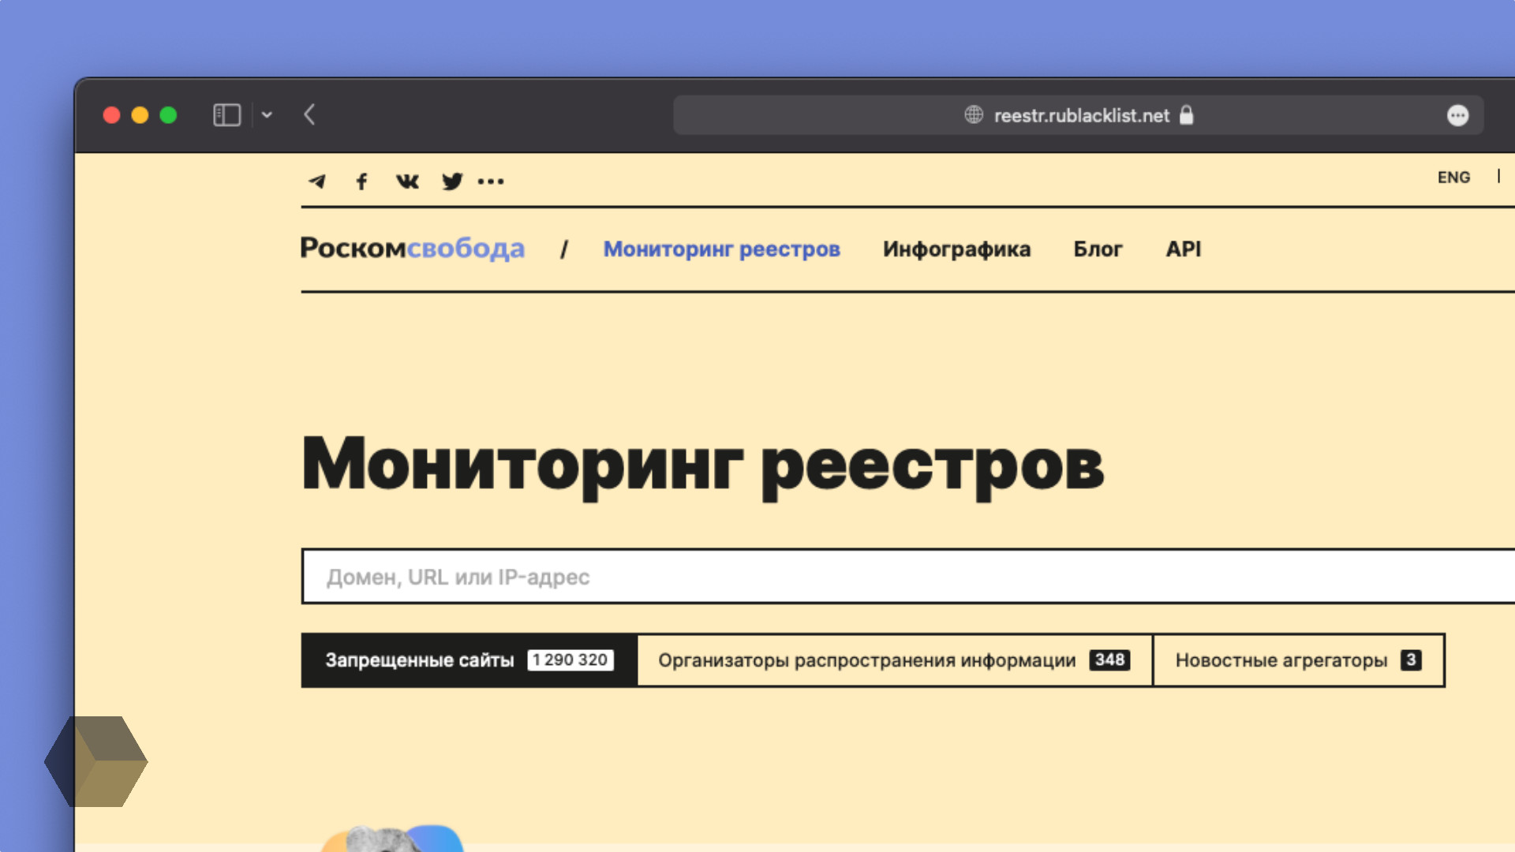The width and height of the screenshot is (1515, 852).
Task: Open the Роскомсвобода logo homepage link
Action: 412,248
